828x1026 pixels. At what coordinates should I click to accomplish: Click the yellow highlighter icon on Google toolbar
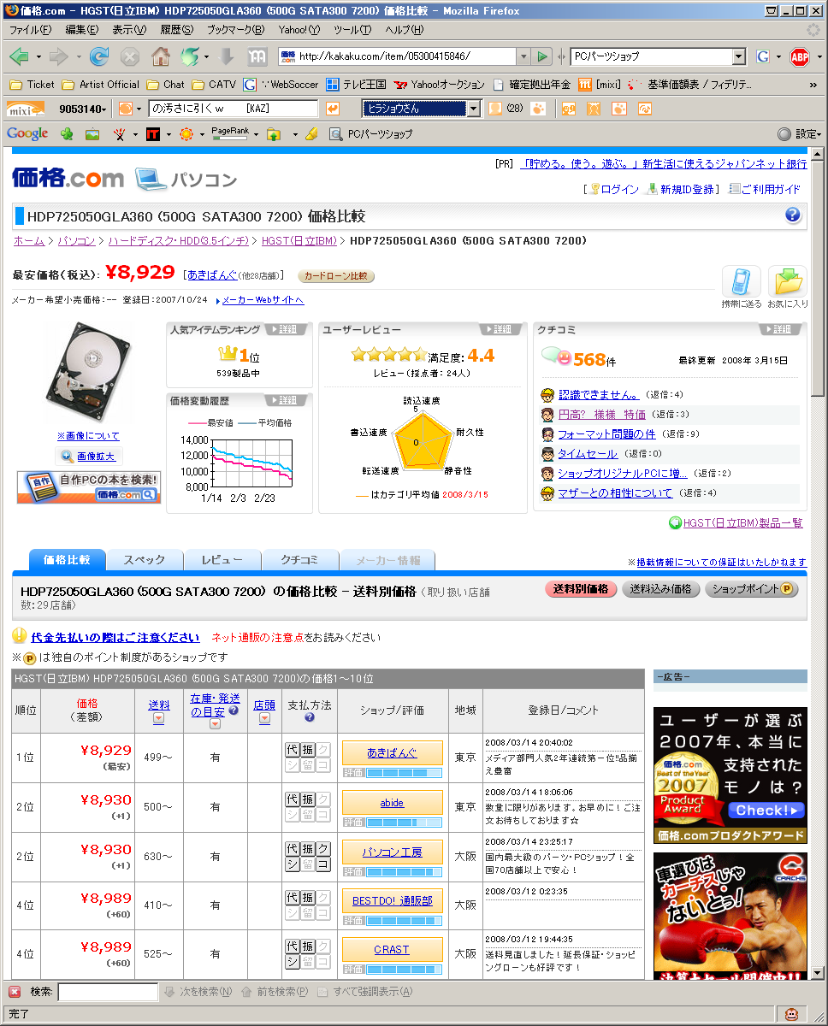coord(311,134)
